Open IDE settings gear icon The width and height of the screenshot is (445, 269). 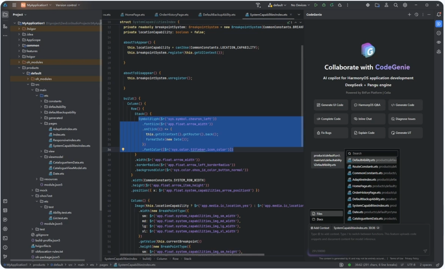coord(405,5)
